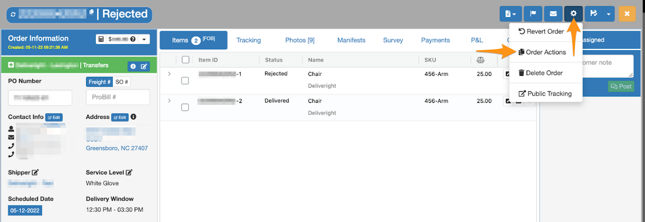Click the edit icon beside Service Level
The height and width of the screenshot is (222, 645).
click(129, 172)
